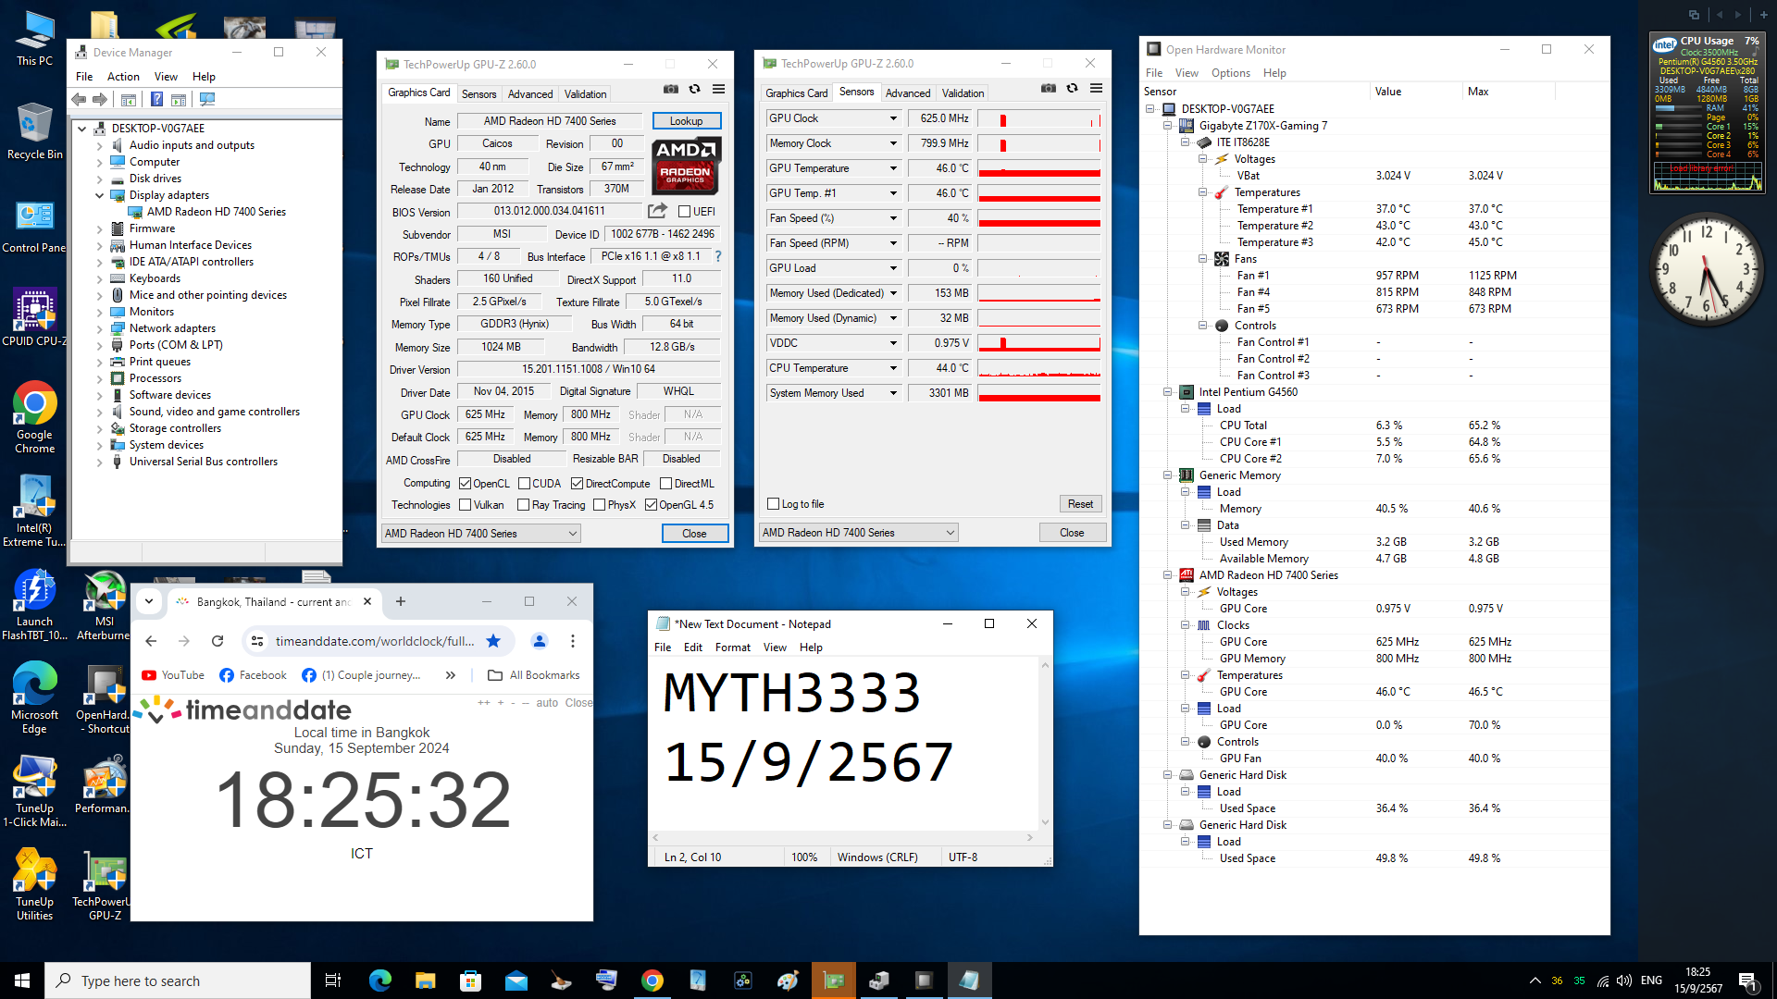Open Microsoft Edge desktop icon

click(34, 698)
